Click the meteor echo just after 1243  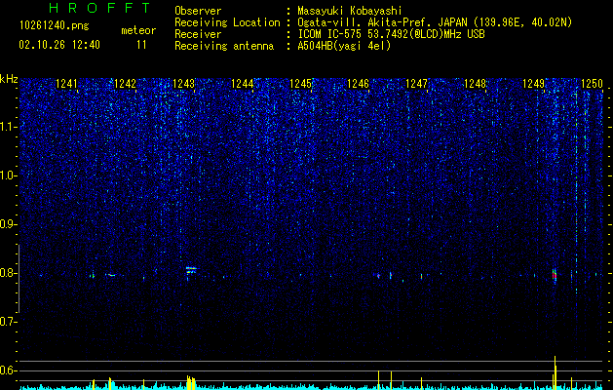point(191,271)
